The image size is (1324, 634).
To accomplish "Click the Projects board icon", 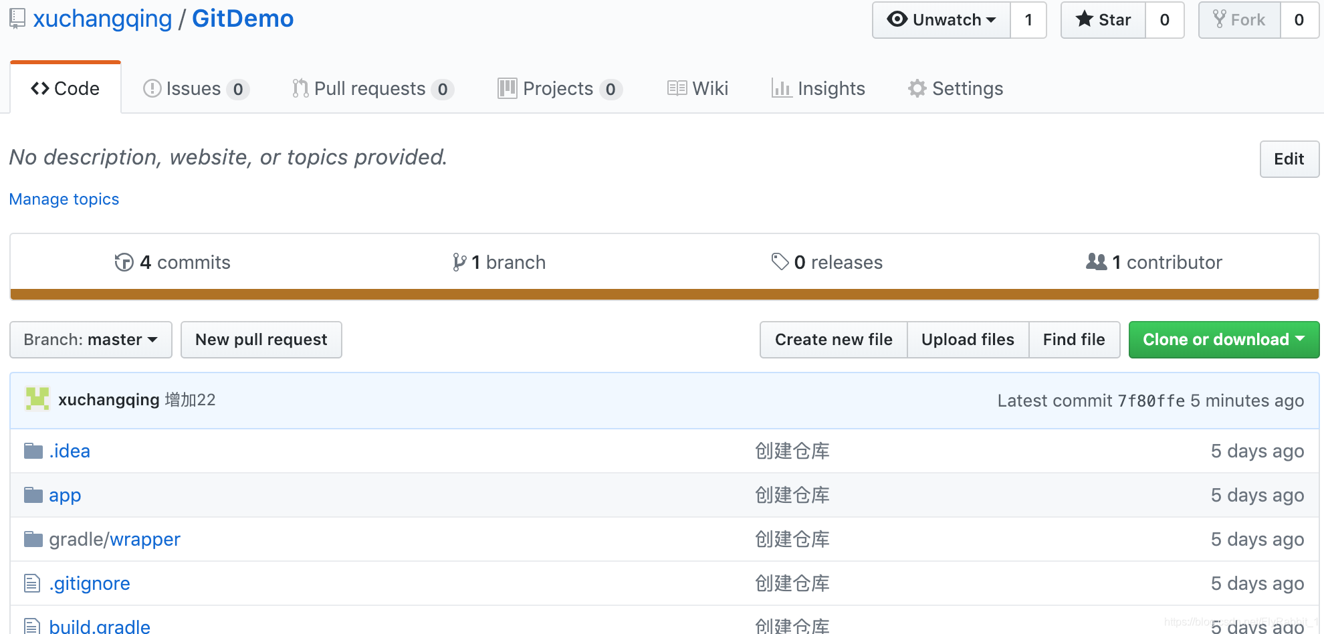I will point(508,88).
